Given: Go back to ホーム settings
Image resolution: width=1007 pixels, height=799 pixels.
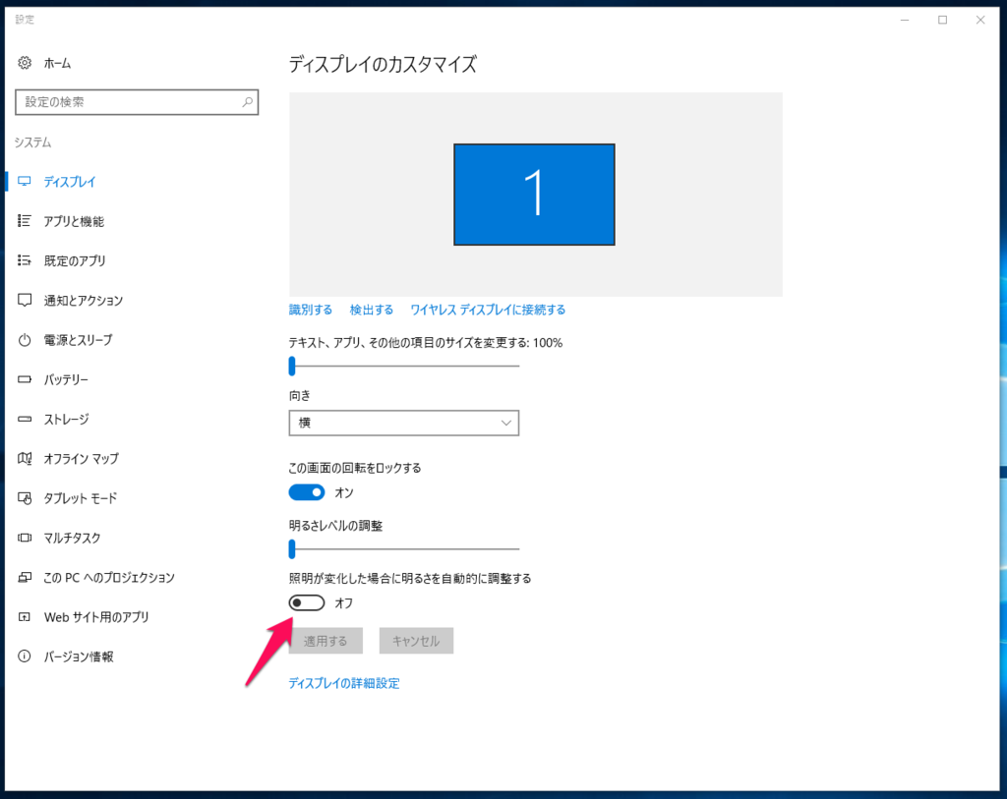Looking at the screenshot, I should coord(57,63).
